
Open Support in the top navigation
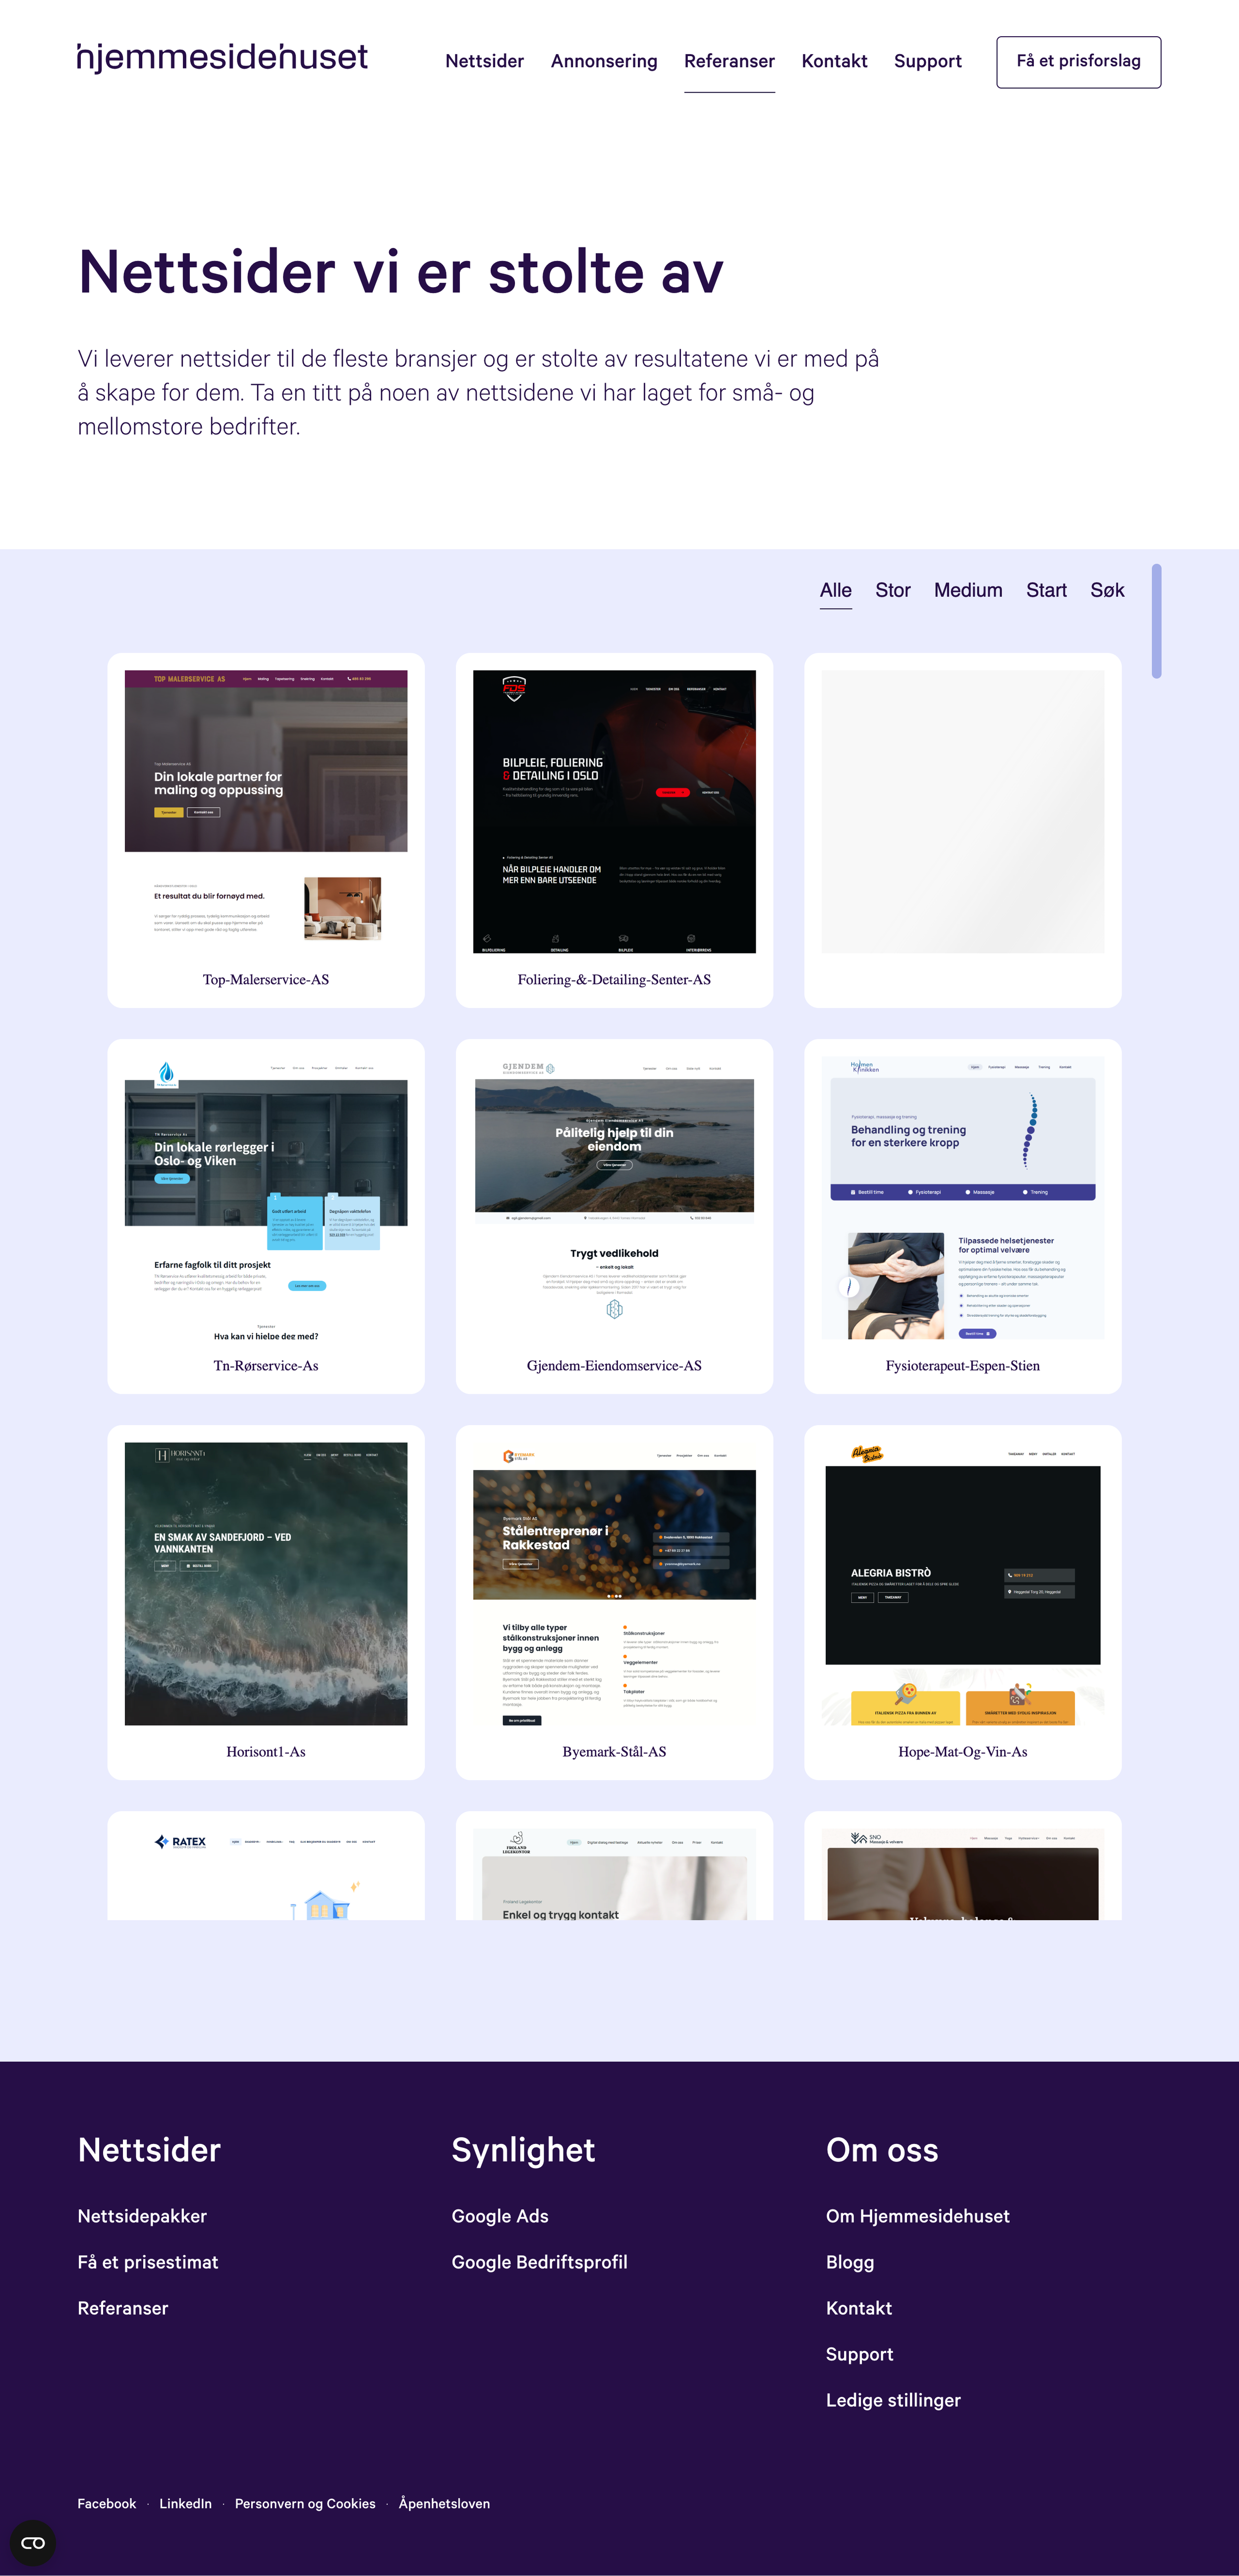pyautogui.click(x=927, y=61)
